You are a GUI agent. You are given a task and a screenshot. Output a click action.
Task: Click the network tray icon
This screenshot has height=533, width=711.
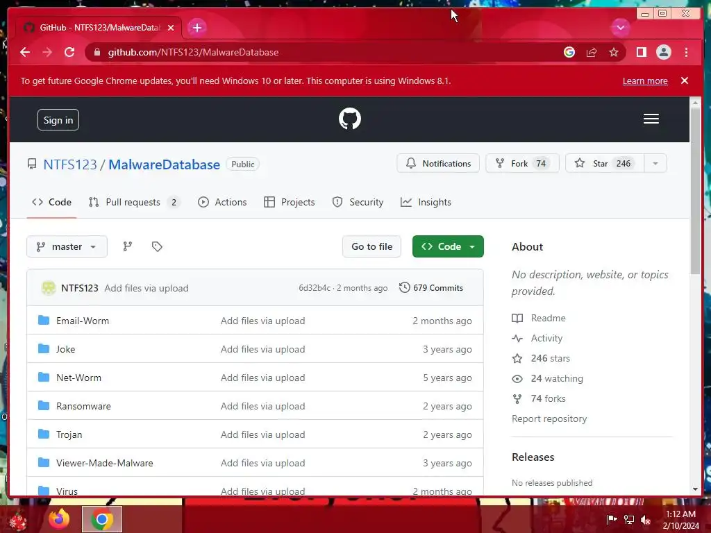629,519
